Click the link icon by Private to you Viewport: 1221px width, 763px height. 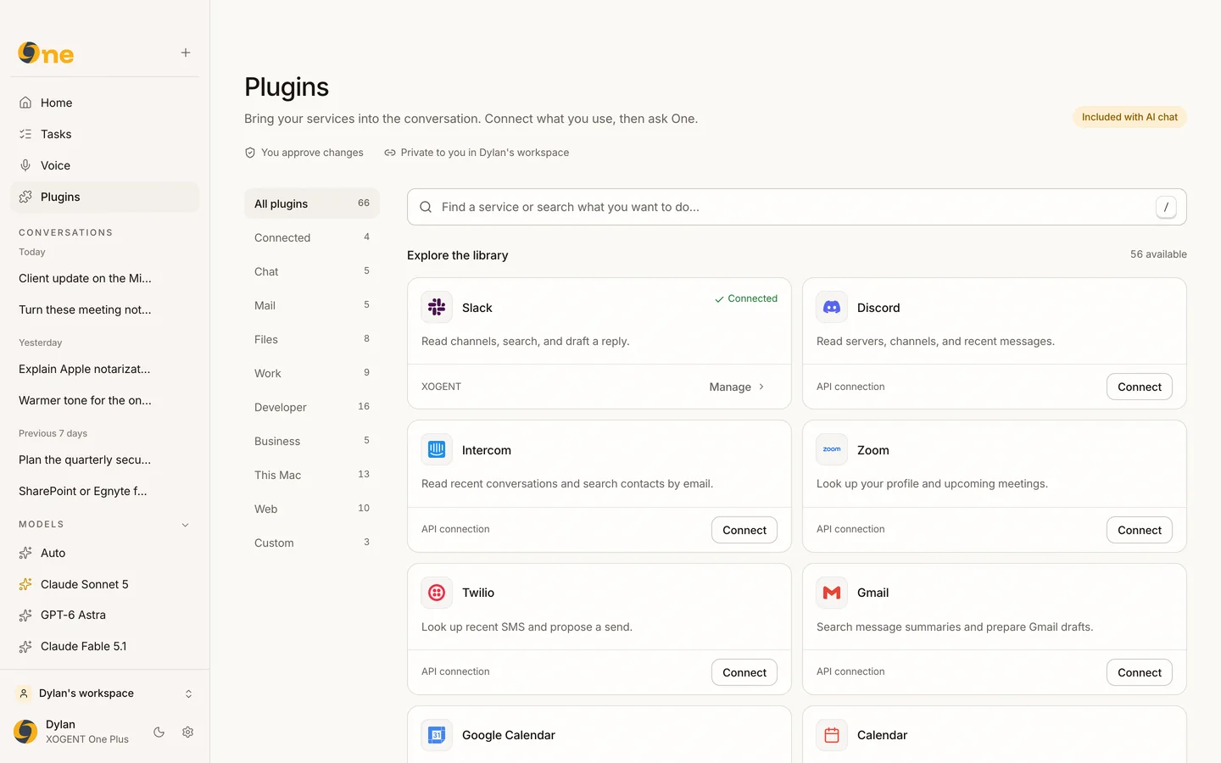(x=390, y=153)
